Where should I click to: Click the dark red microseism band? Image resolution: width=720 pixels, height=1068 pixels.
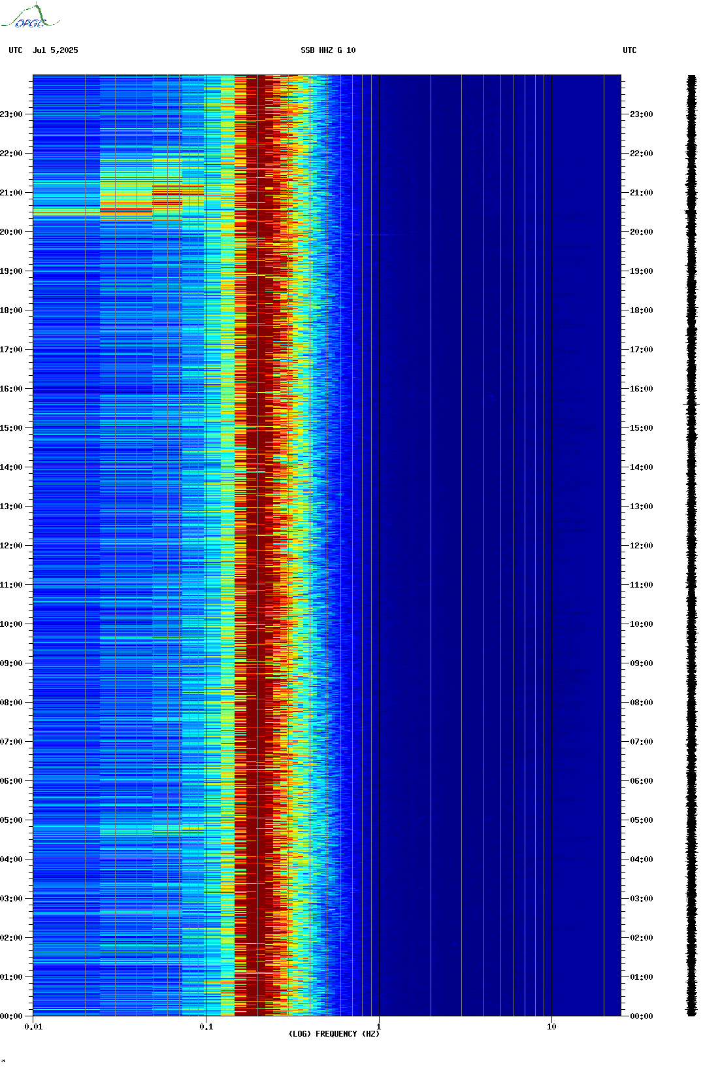259,546
